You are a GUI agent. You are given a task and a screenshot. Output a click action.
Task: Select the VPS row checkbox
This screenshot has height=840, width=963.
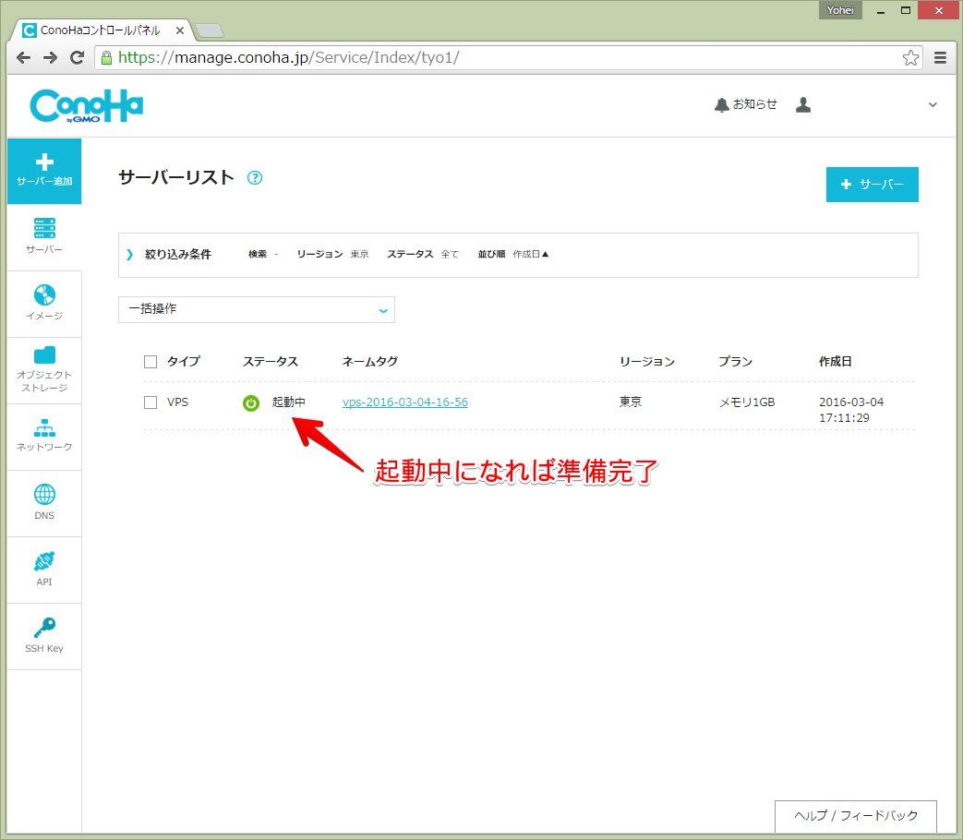click(150, 402)
